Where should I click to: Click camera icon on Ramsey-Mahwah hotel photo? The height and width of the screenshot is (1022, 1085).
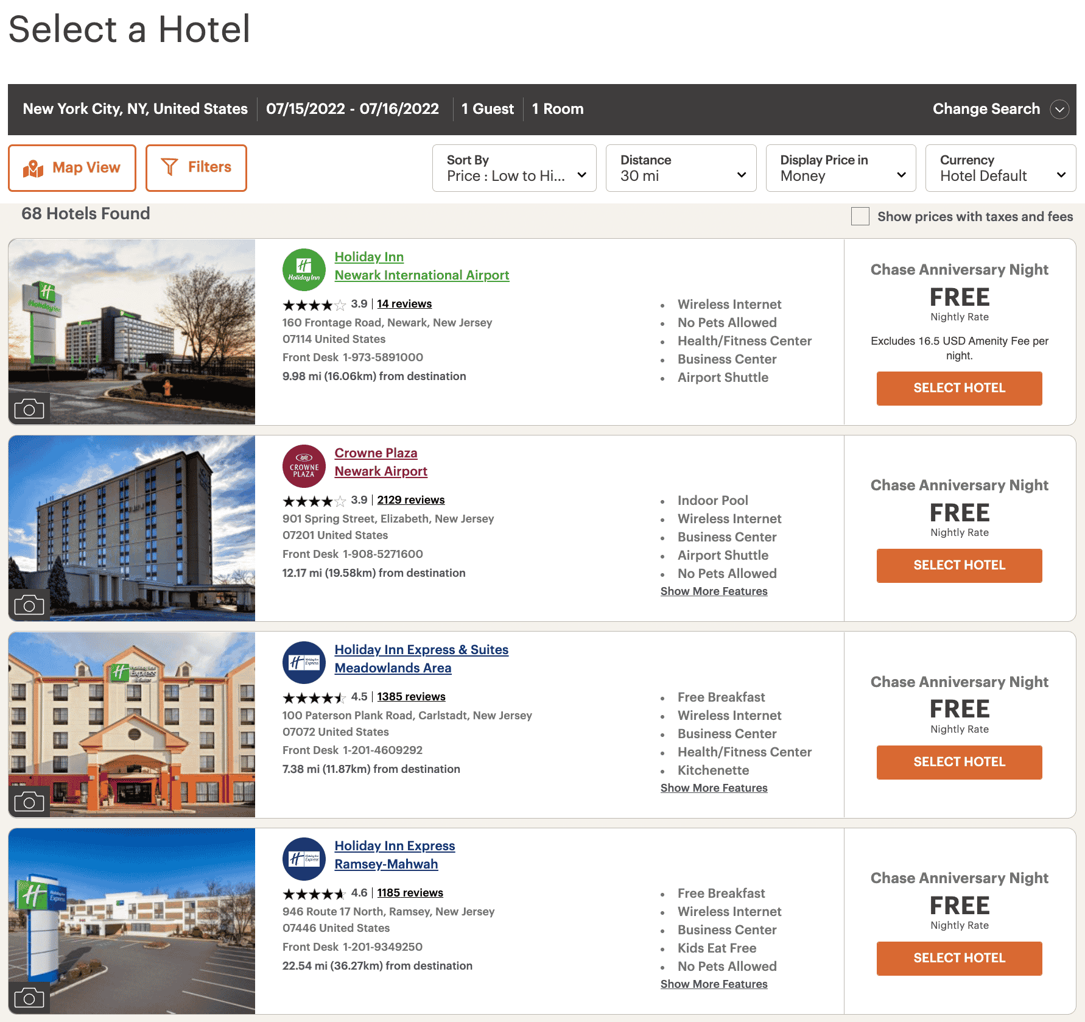tap(29, 998)
